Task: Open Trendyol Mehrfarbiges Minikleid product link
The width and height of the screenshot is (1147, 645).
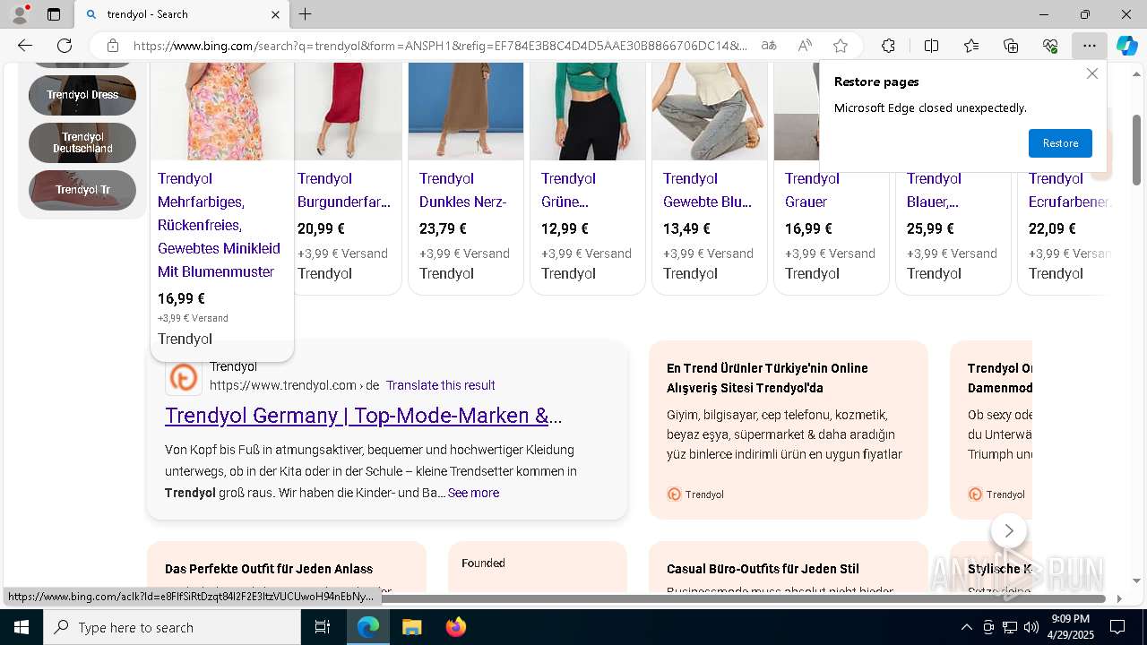Action: point(219,225)
